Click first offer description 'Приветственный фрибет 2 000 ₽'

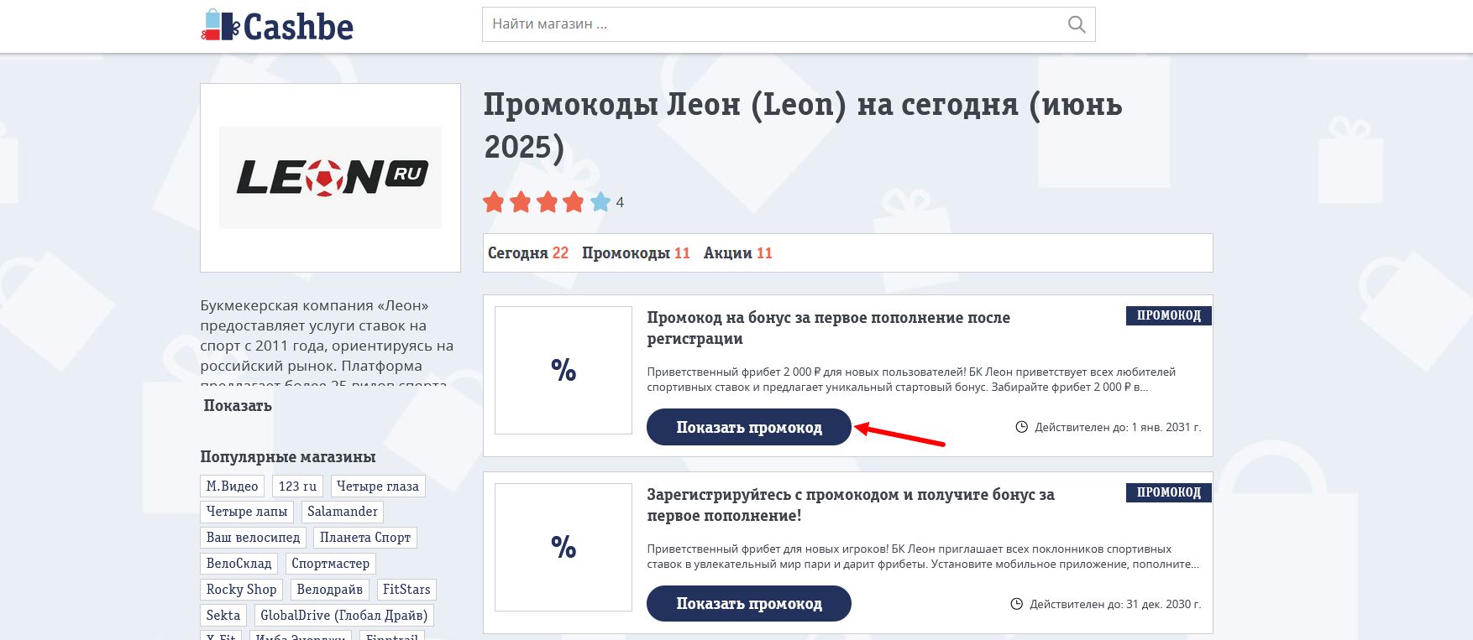(x=911, y=379)
